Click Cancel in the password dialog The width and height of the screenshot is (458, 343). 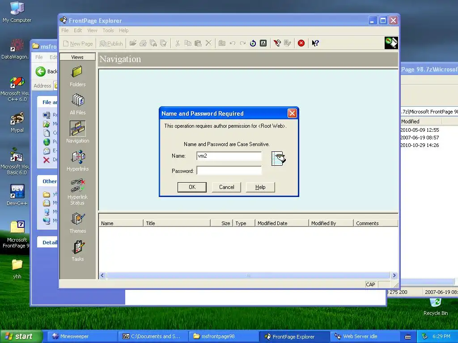coord(227,187)
